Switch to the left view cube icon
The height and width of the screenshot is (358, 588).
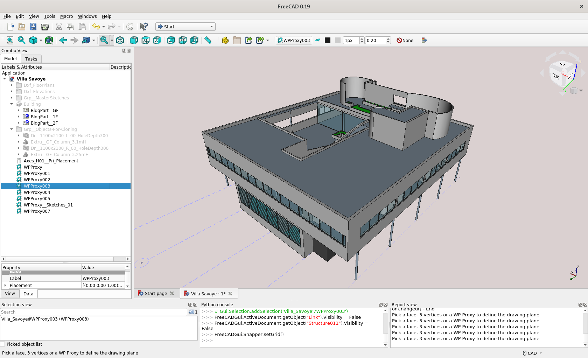pos(194,40)
